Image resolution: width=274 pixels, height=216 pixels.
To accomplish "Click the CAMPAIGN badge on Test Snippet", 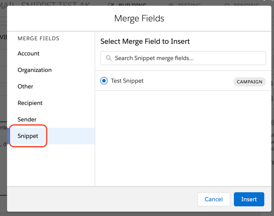I will coord(249,82).
